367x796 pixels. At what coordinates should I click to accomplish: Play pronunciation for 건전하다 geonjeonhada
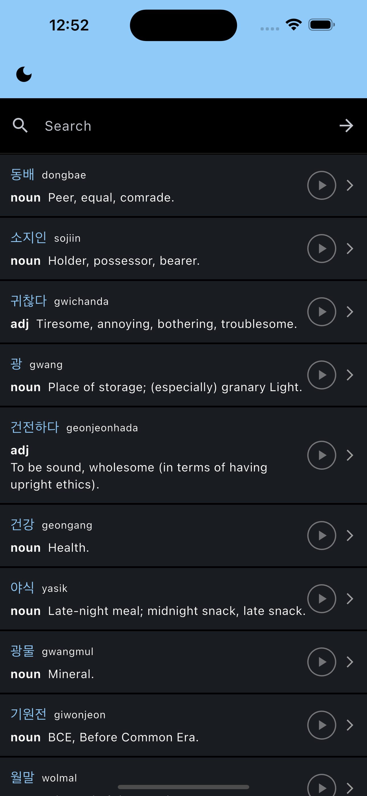321,455
